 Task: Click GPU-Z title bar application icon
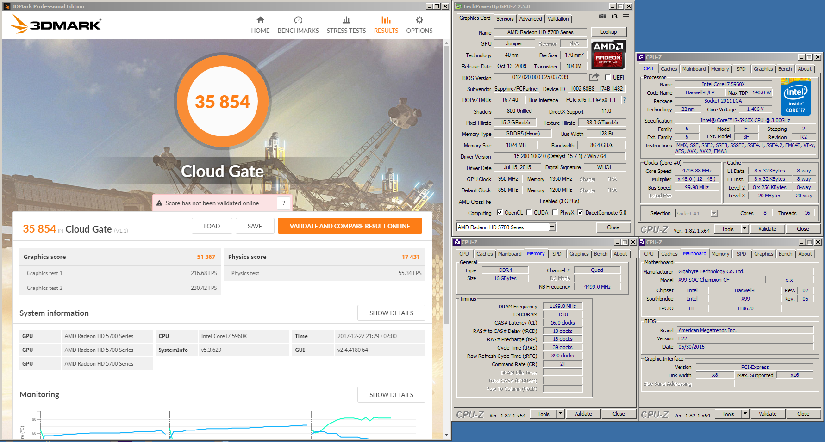(x=458, y=6)
